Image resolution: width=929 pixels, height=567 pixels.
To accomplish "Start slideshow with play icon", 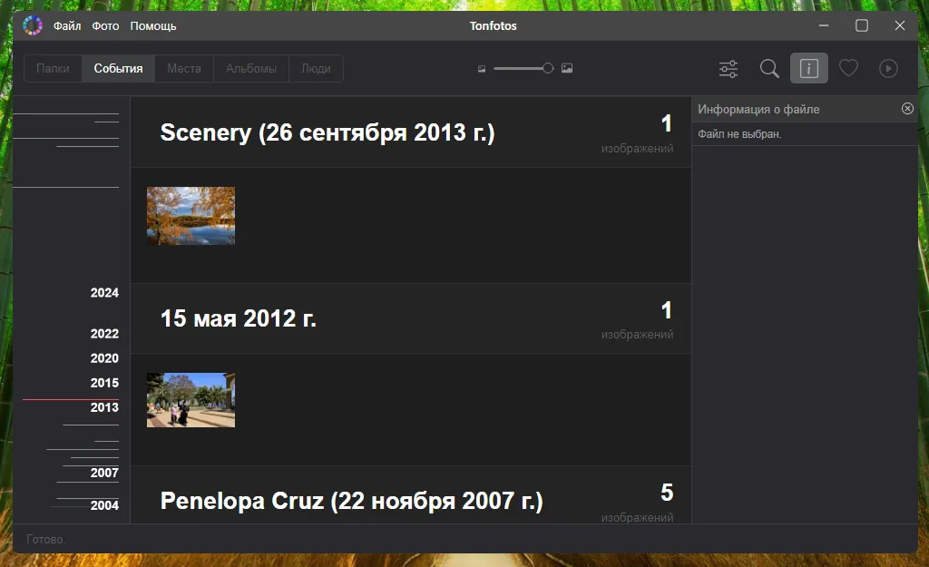I will coord(888,69).
